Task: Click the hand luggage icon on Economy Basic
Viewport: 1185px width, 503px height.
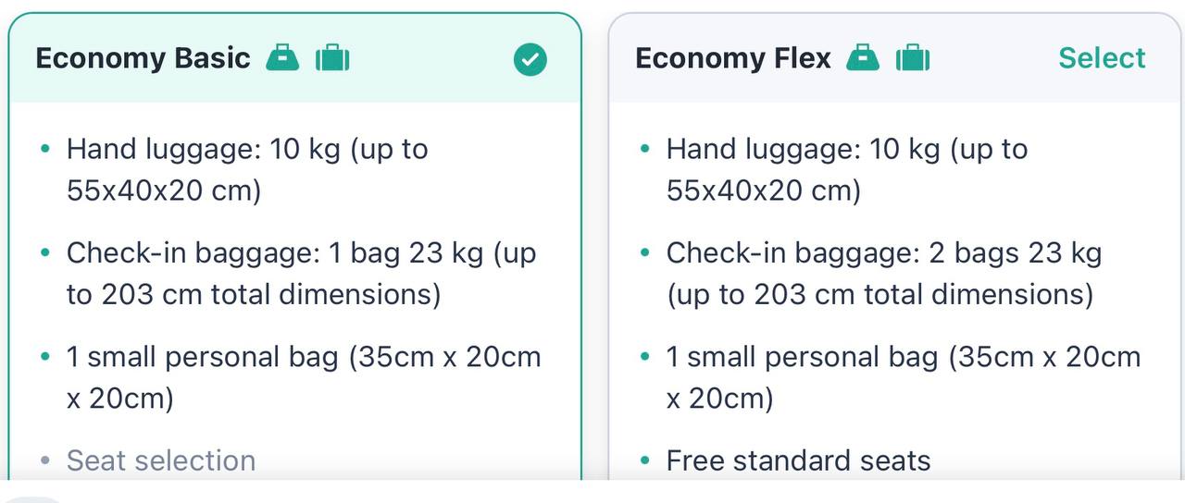Action: tap(282, 58)
